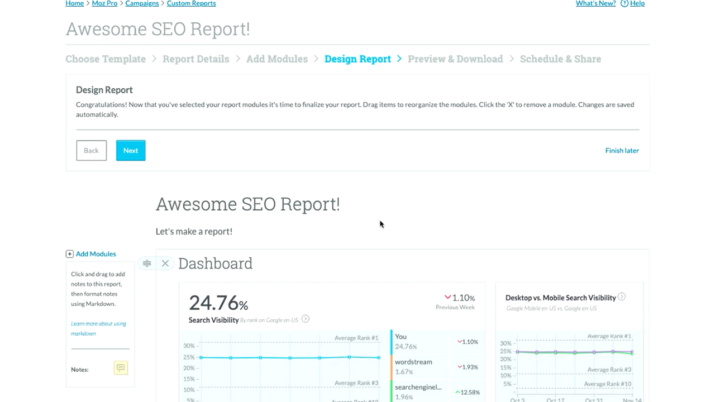Click the Dashboard module drag handle icon
The width and height of the screenshot is (715, 402).
point(147,264)
